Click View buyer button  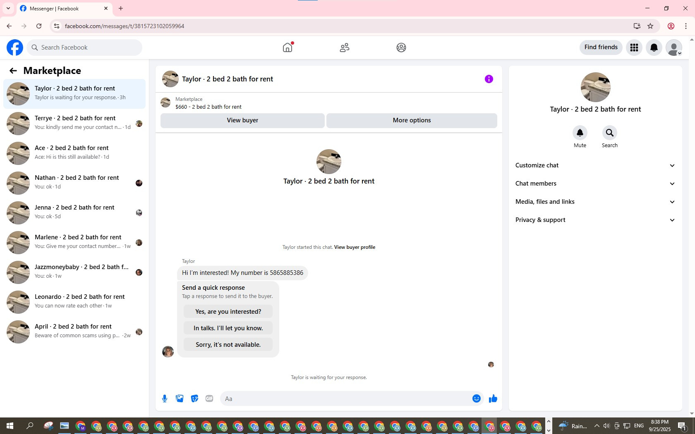242,120
